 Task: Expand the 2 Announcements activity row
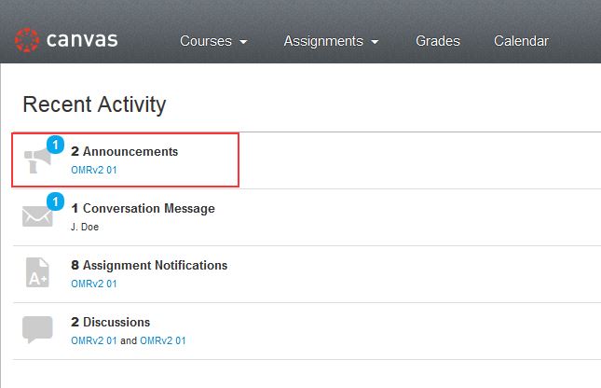(307, 160)
